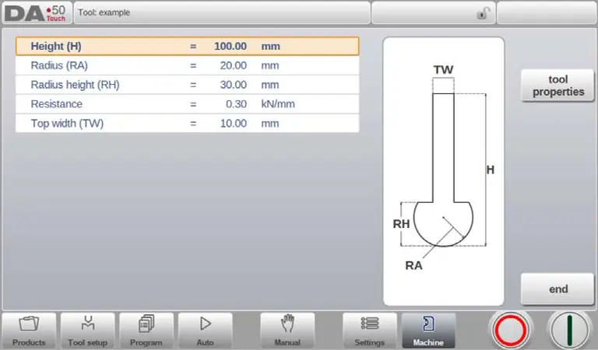Open the Settings tab
This screenshot has height=350, width=598.
[x=370, y=331]
